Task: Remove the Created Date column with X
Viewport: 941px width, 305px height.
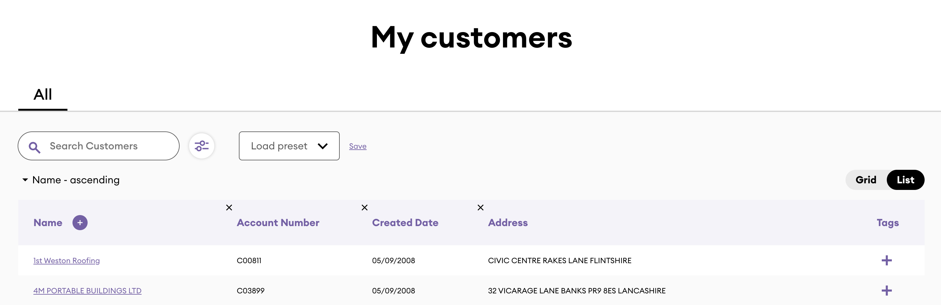Action: point(480,208)
